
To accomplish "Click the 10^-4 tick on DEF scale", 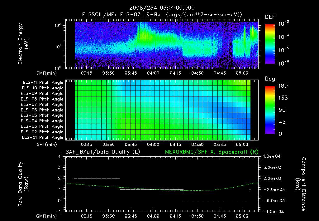I will pyautogui.click(x=283, y=37).
